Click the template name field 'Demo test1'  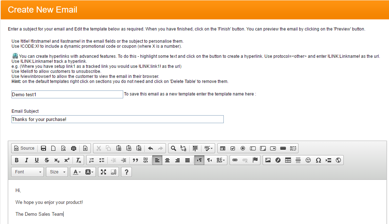[x=67, y=94]
